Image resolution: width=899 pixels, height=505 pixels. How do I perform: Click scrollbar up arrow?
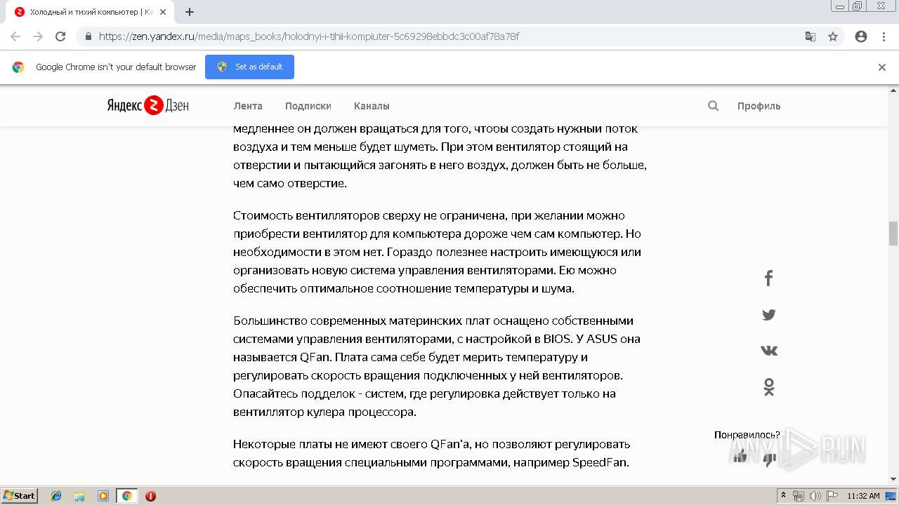coord(893,90)
